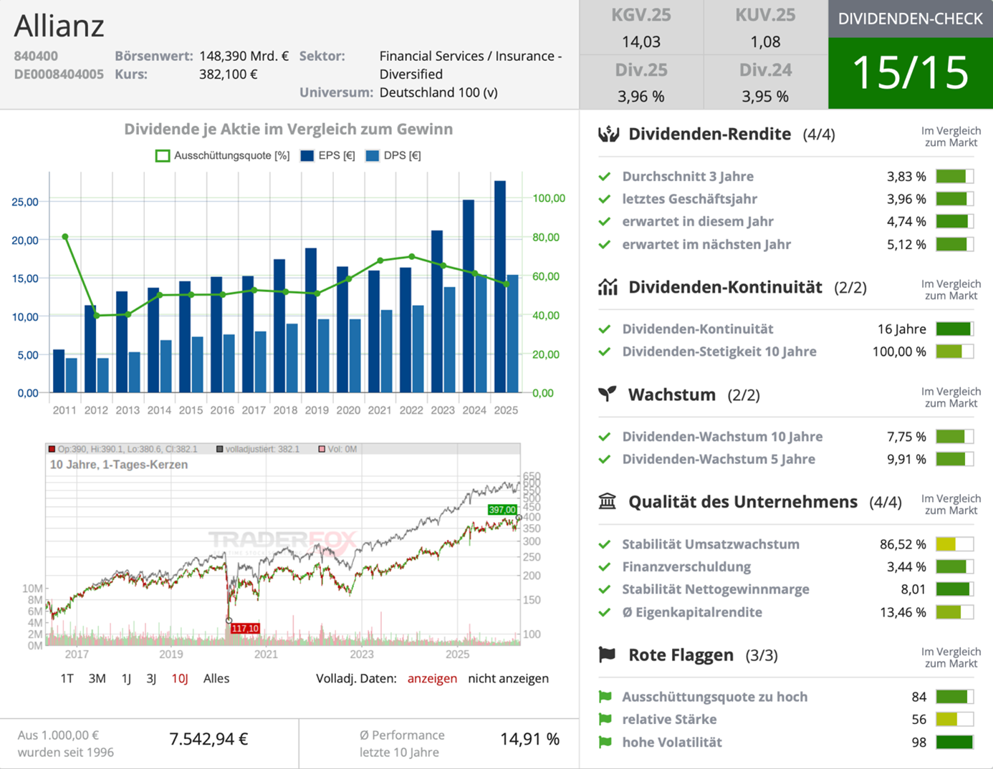Screen dimensions: 993x769
Task: Toggle EPS [€] legend entry
Action: click(327, 155)
